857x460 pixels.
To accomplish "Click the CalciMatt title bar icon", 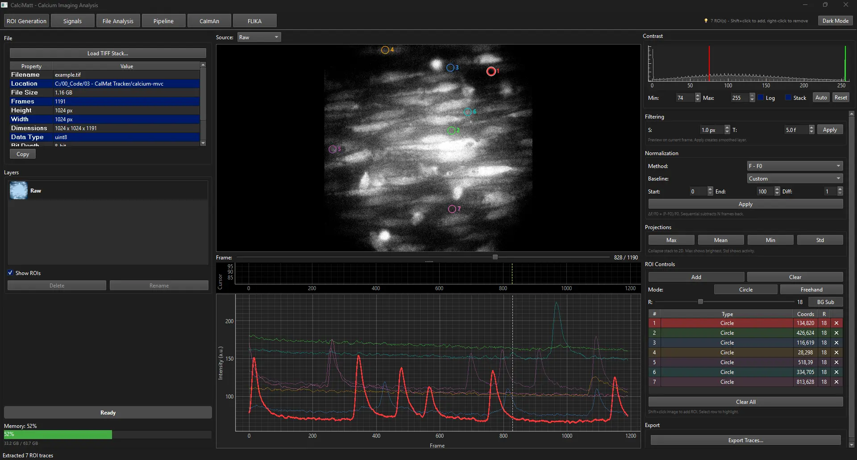I will 4,5.
